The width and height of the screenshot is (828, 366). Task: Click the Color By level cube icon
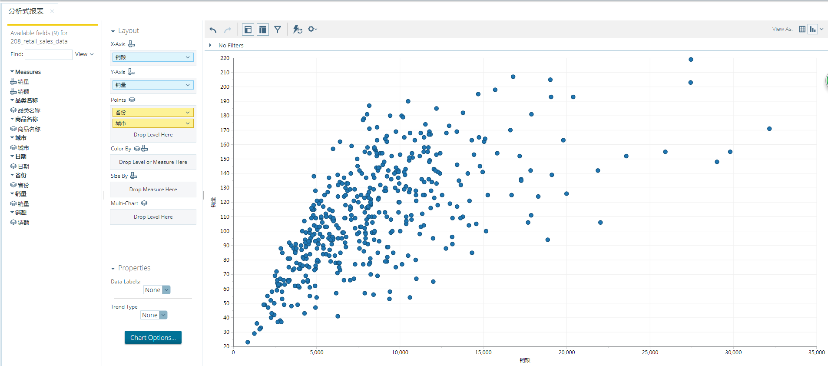pos(137,149)
